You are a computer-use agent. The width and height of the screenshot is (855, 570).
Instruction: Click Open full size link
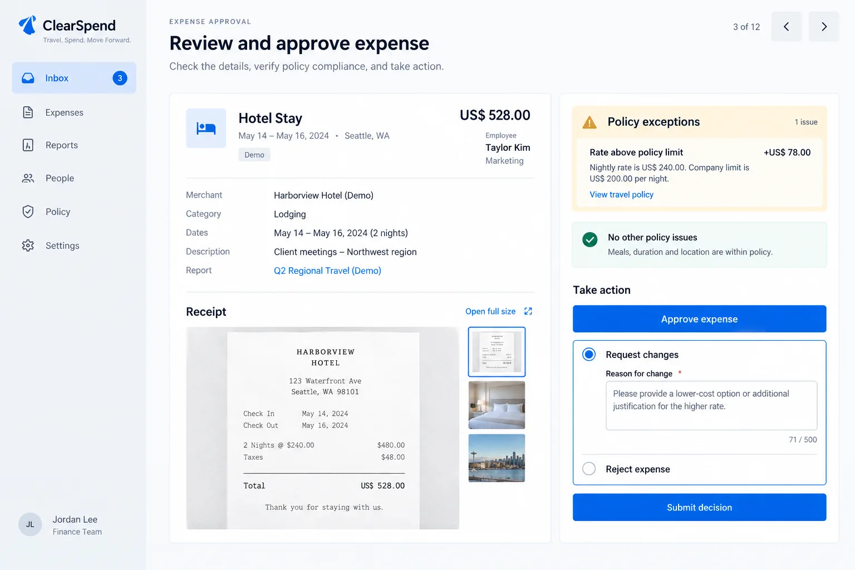(490, 311)
